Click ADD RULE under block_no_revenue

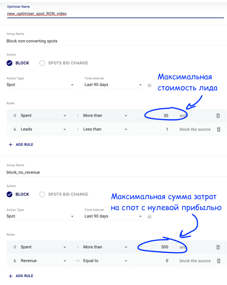coord(24,276)
